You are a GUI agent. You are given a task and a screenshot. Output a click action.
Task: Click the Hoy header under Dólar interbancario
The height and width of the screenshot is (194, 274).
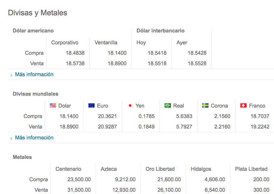[x=141, y=43]
